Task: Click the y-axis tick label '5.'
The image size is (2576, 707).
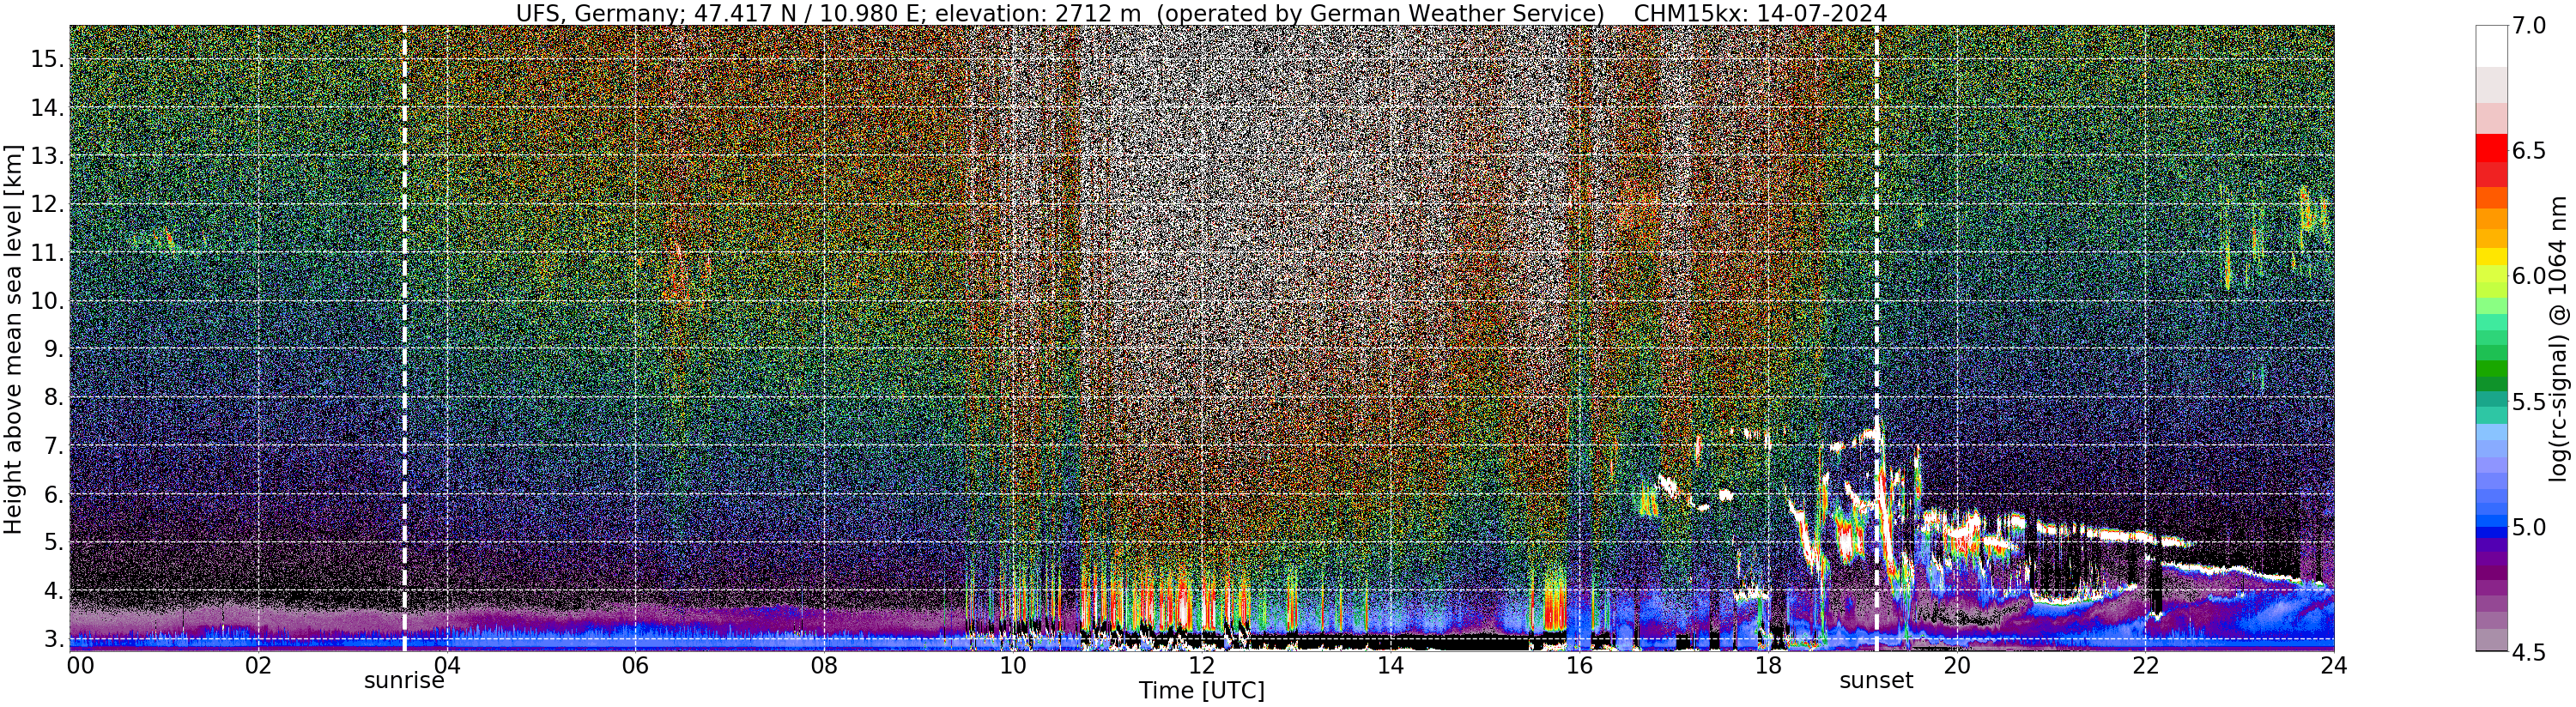Action: [x=54, y=542]
